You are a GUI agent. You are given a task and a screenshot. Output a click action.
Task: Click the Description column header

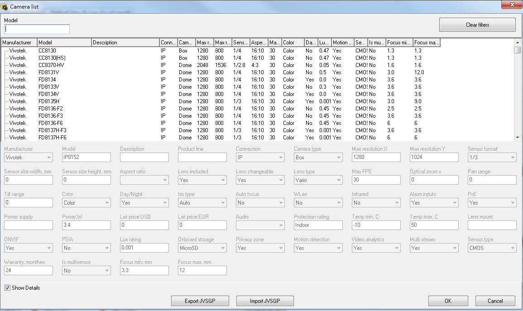pos(125,43)
